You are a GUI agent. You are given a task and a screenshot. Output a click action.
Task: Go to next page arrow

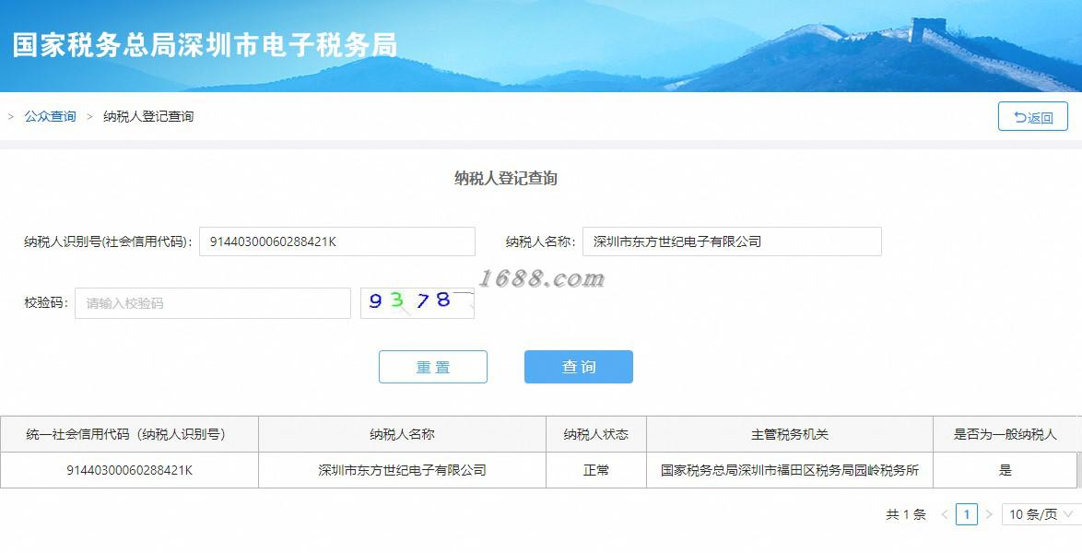[989, 514]
